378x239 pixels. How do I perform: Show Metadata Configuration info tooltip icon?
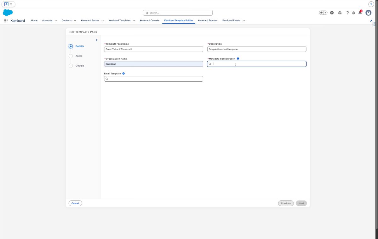pos(238,58)
